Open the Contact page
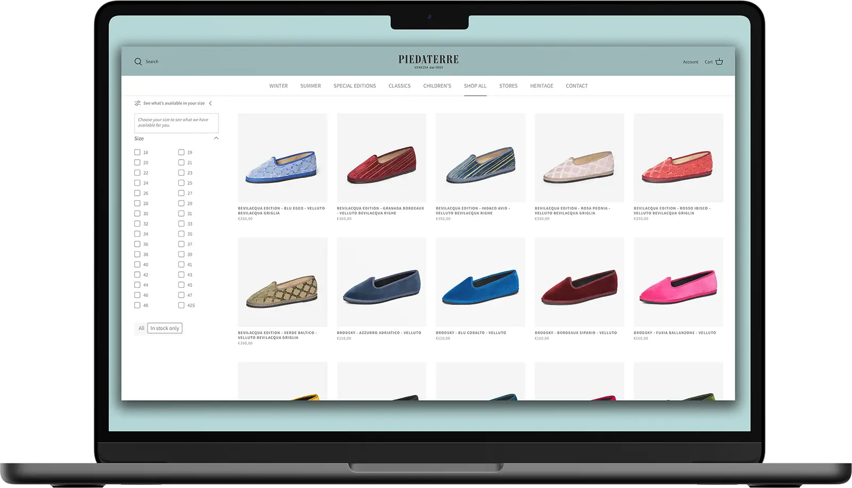 (577, 86)
